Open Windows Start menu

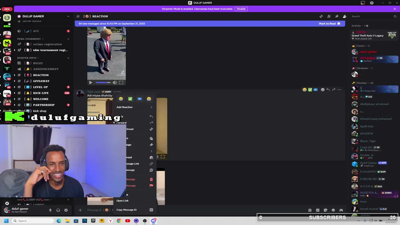(6, 221)
